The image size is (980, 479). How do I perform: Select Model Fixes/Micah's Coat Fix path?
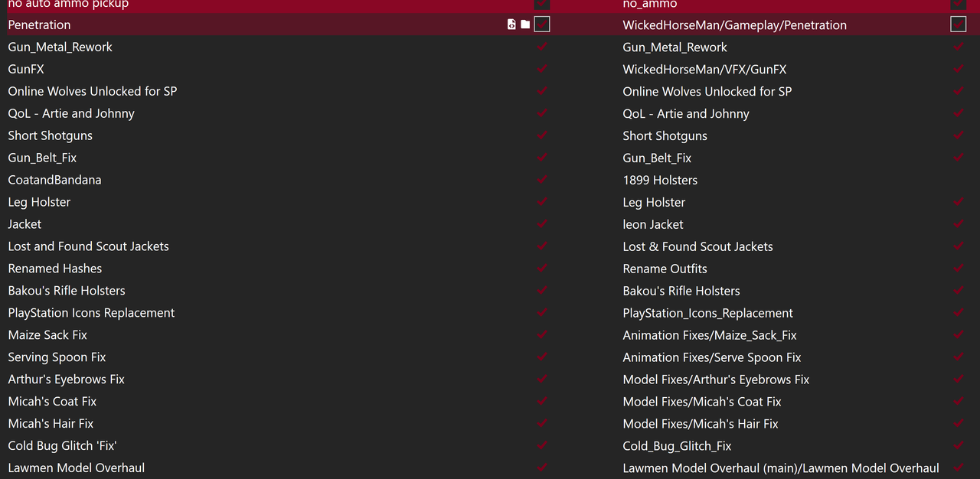coord(702,402)
